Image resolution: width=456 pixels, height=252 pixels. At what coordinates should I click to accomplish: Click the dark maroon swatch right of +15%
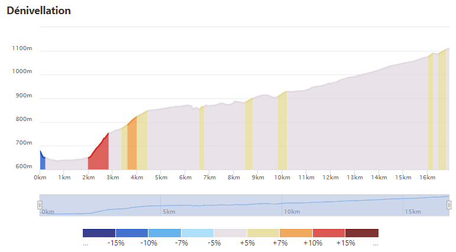[361, 233]
